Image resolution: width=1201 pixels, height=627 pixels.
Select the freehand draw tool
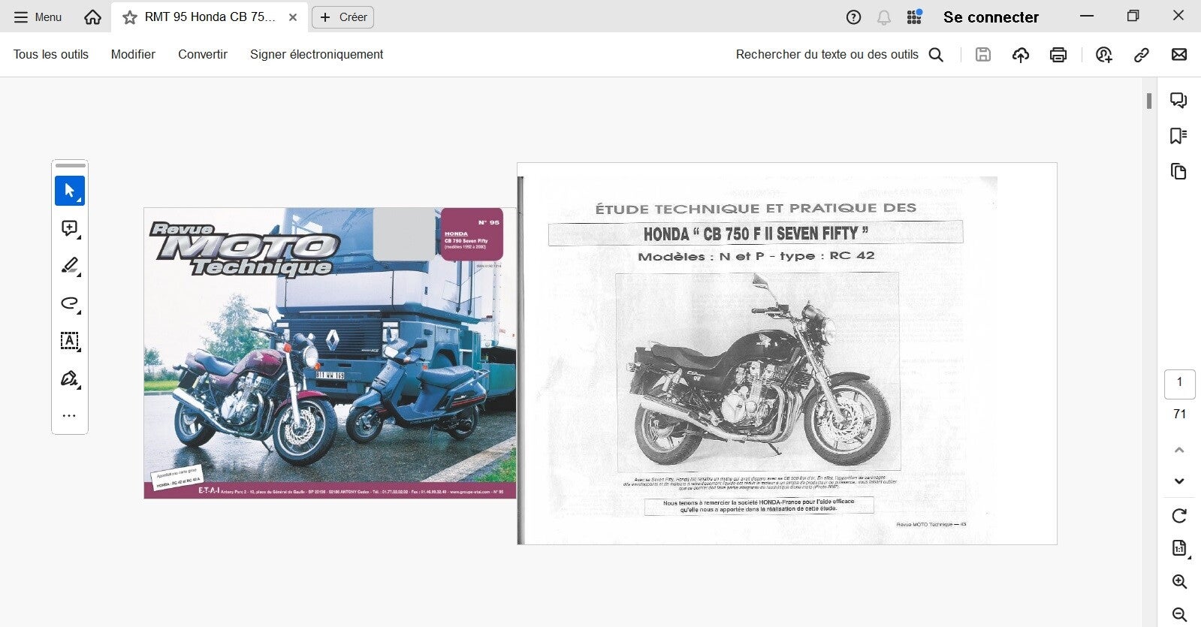(x=70, y=303)
